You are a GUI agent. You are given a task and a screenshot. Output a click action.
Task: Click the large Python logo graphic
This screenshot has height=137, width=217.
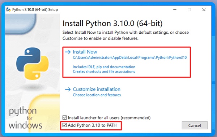tap(33, 63)
